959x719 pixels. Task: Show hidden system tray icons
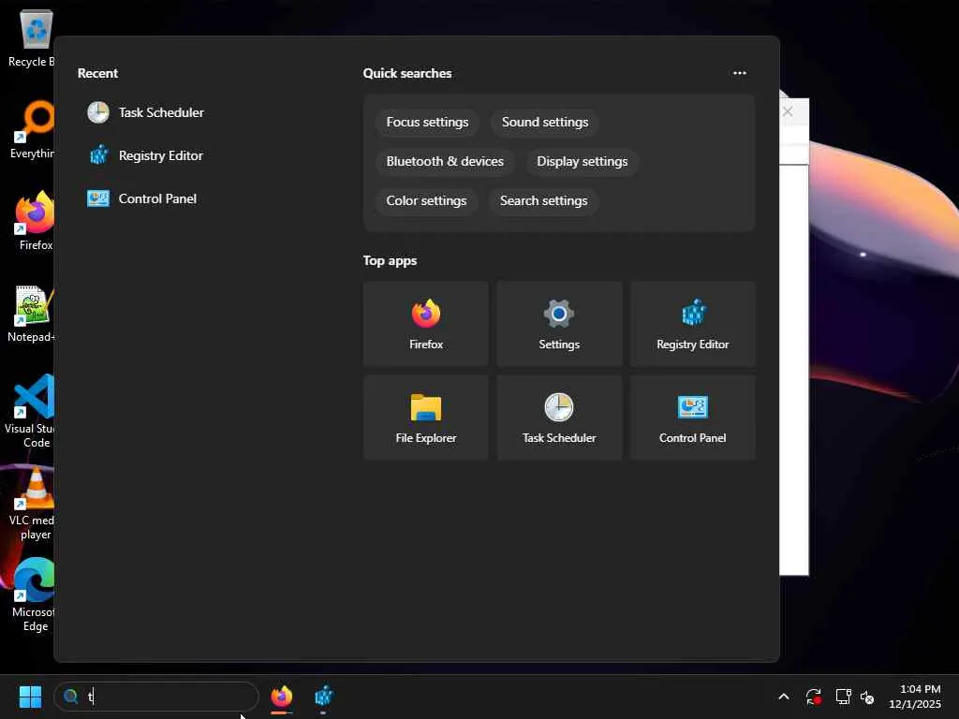(x=784, y=697)
